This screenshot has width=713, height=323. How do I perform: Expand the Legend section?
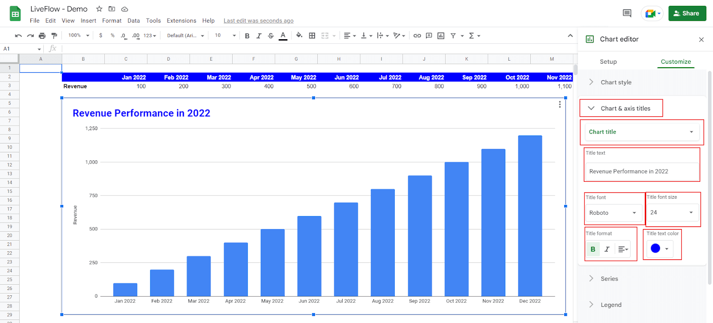[642, 305]
